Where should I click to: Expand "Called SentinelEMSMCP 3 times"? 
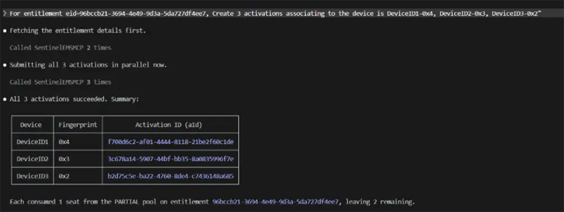pyautogui.click(x=60, y=82)
